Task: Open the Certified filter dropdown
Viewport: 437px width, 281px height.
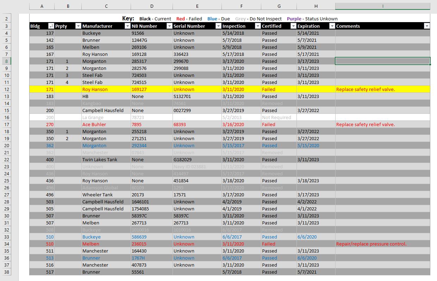Action: click(x=293, y=26)
